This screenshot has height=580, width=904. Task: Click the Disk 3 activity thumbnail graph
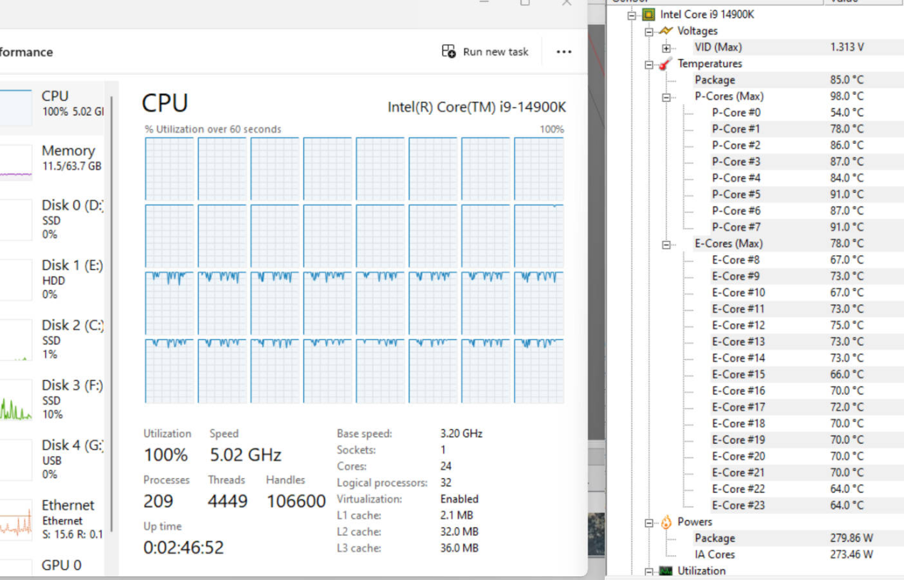pyautogui.click(x=16, y=400)
